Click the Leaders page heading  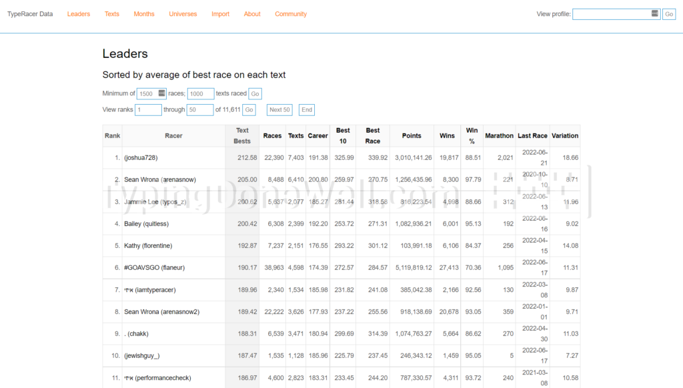(125, 53)
